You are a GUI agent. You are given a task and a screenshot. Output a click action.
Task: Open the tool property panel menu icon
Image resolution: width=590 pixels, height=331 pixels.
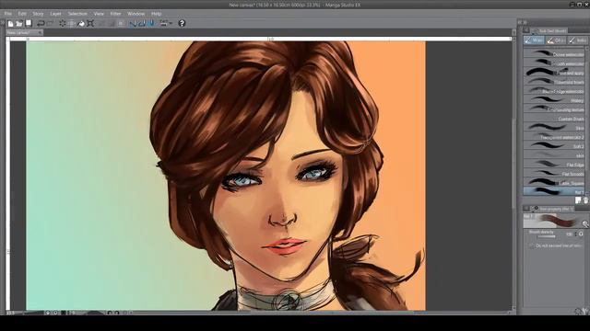click(526, 209)
